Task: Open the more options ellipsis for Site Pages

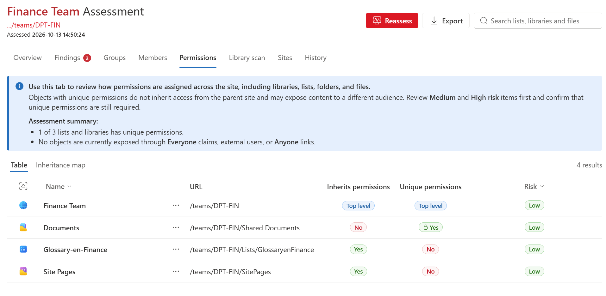Action: 176,271
